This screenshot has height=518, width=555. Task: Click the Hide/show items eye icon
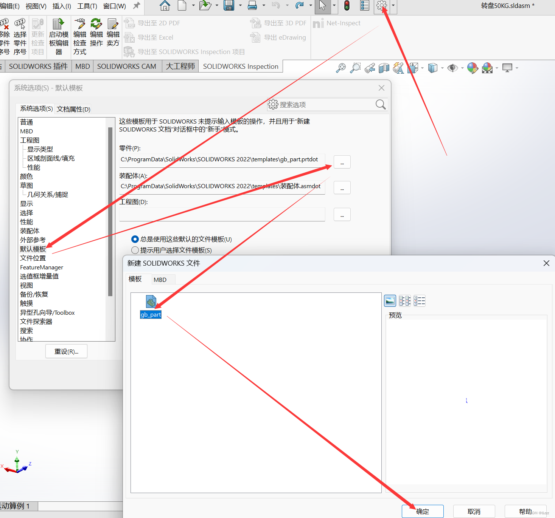[452, 68]
